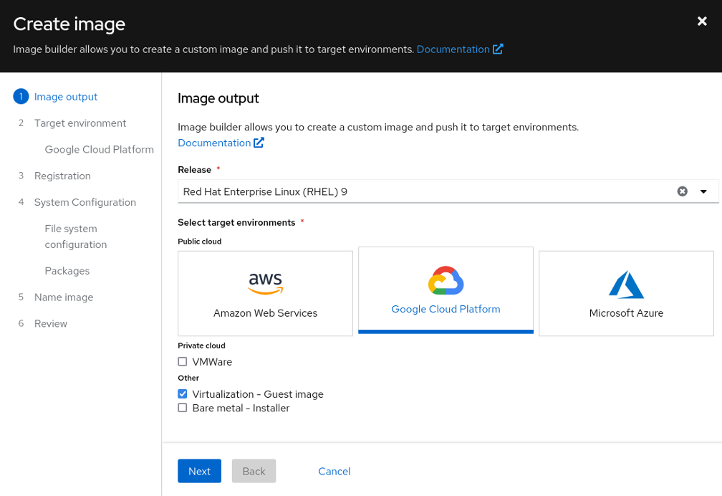Enable the VMWare checkbox
722x496 pixels.
coord(183,362)
